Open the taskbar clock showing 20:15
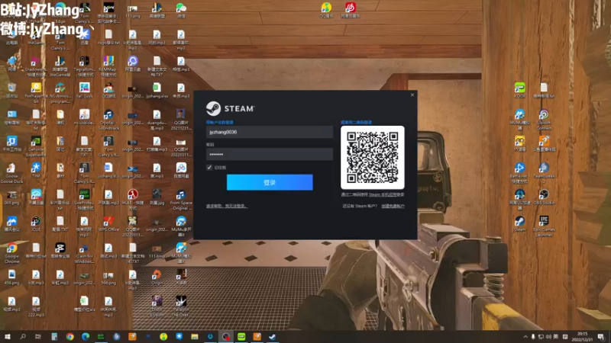The height and width of the screenshot is (343, 611). pos(582,337)
